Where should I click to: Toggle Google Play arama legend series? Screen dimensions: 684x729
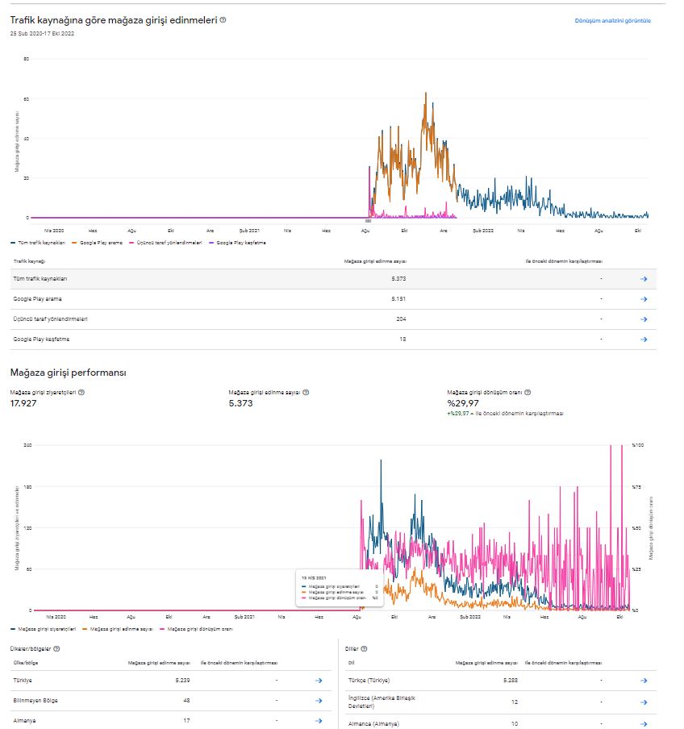[97, 243]
